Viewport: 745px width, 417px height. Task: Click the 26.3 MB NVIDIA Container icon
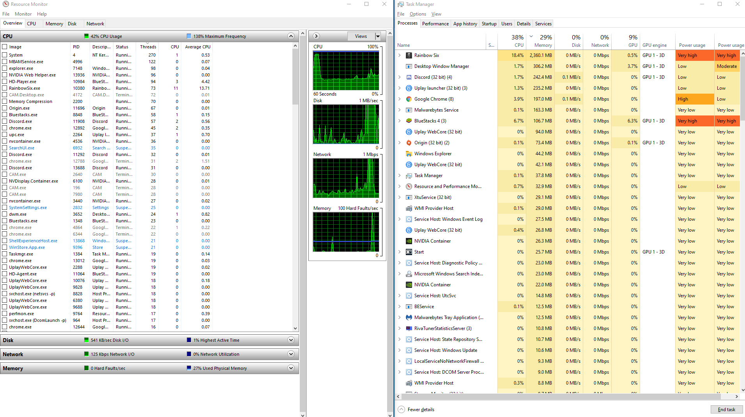click(x=409, y=241)
